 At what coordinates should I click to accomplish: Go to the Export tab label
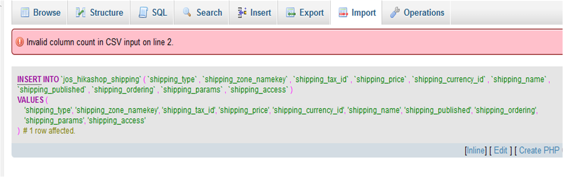(x=311, y=13)
